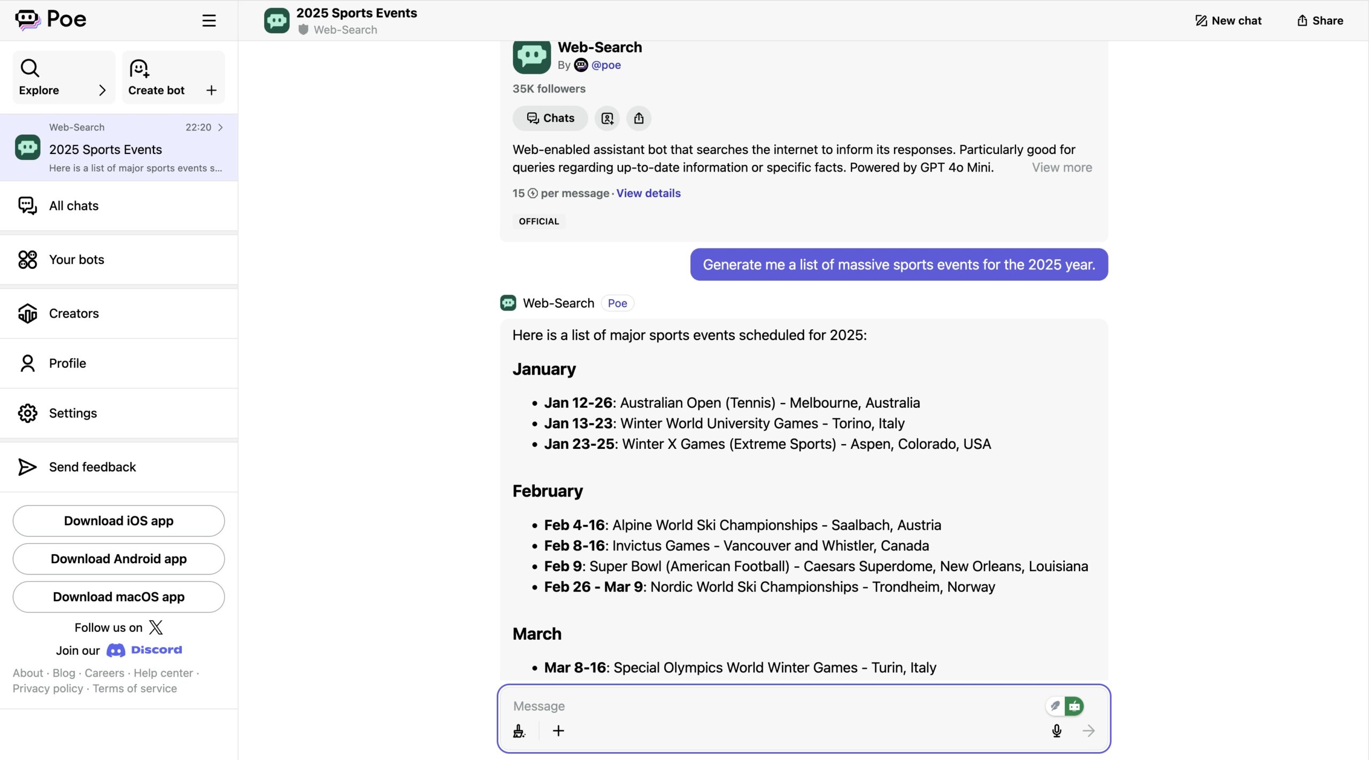Toggle the feather mode switch in message box
Screen dimensions: 1369x760
[1055, 705]
